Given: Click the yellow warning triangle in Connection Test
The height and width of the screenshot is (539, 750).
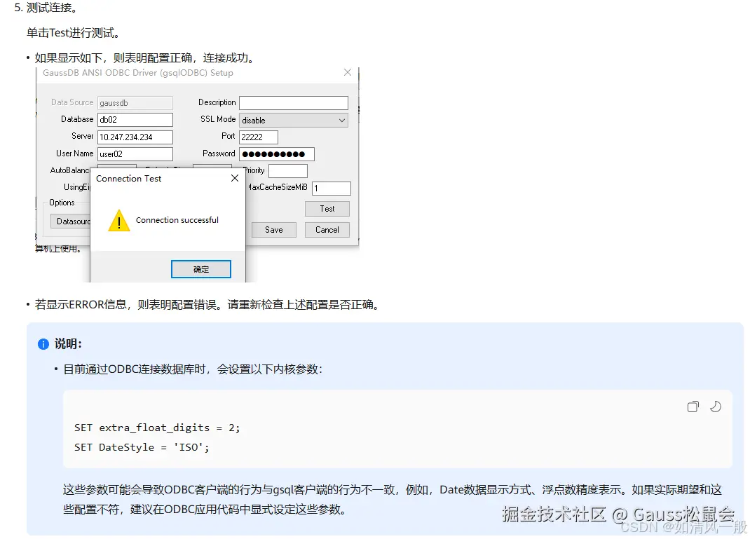Looking at the screenshot, I should (118, 221).
